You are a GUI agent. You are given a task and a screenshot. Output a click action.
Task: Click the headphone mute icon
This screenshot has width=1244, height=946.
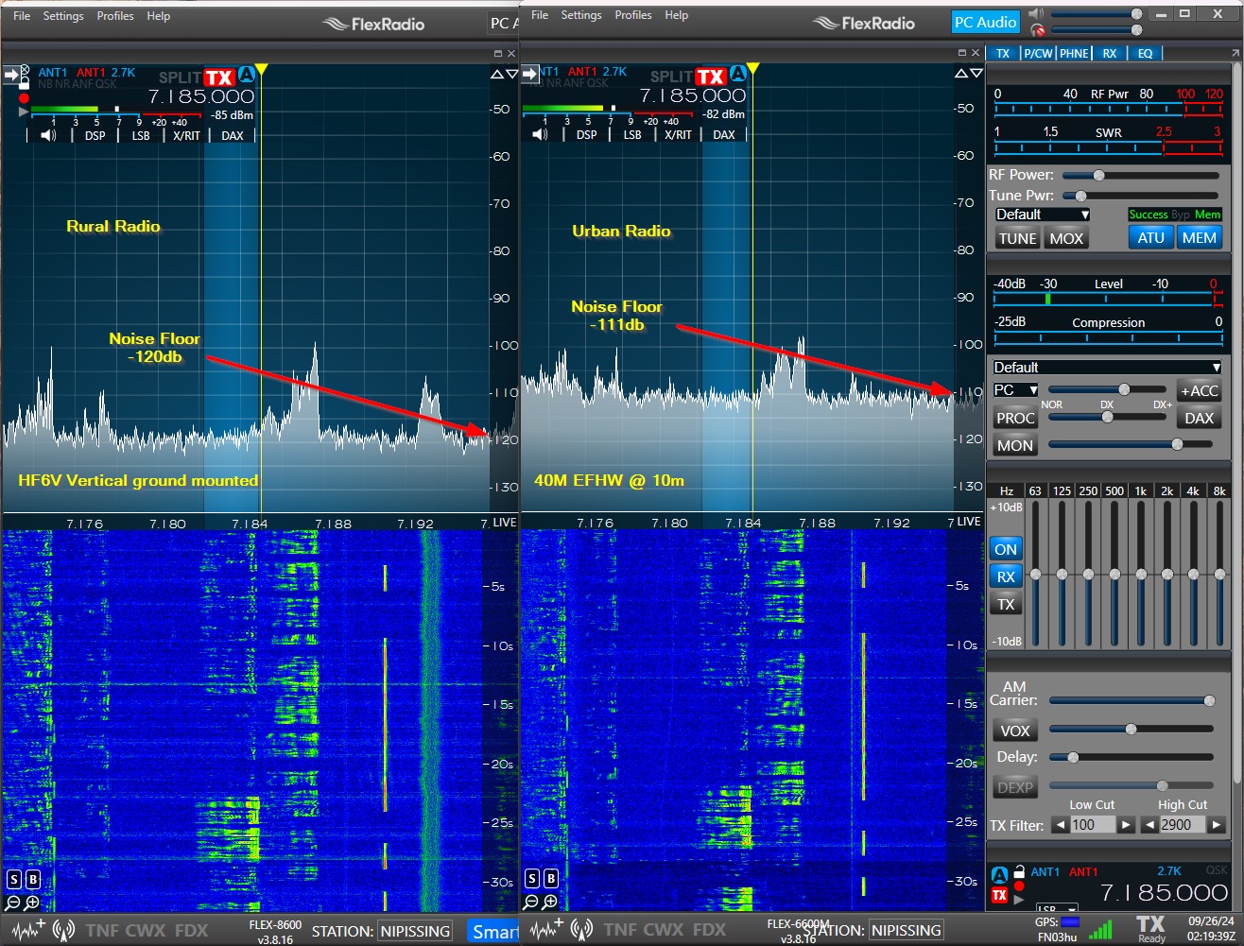(1038, 30)
